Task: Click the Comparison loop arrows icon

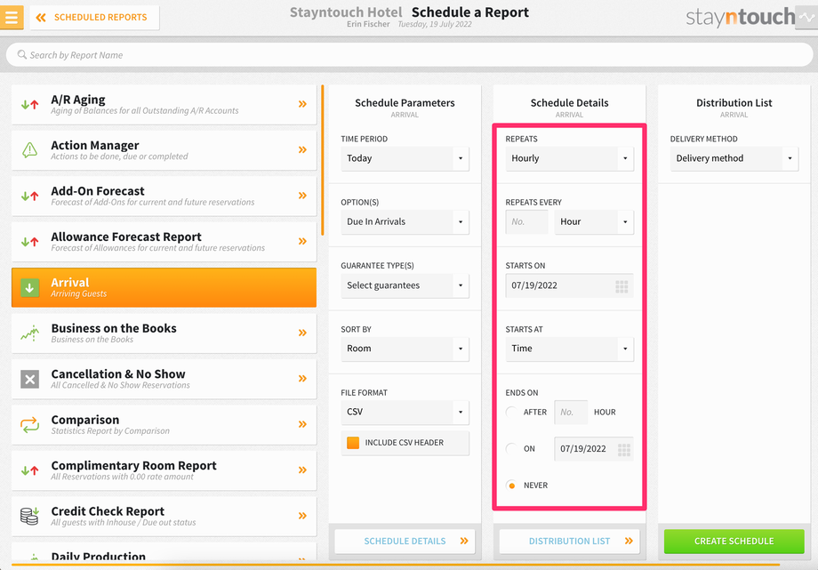Action: (29, 424)
